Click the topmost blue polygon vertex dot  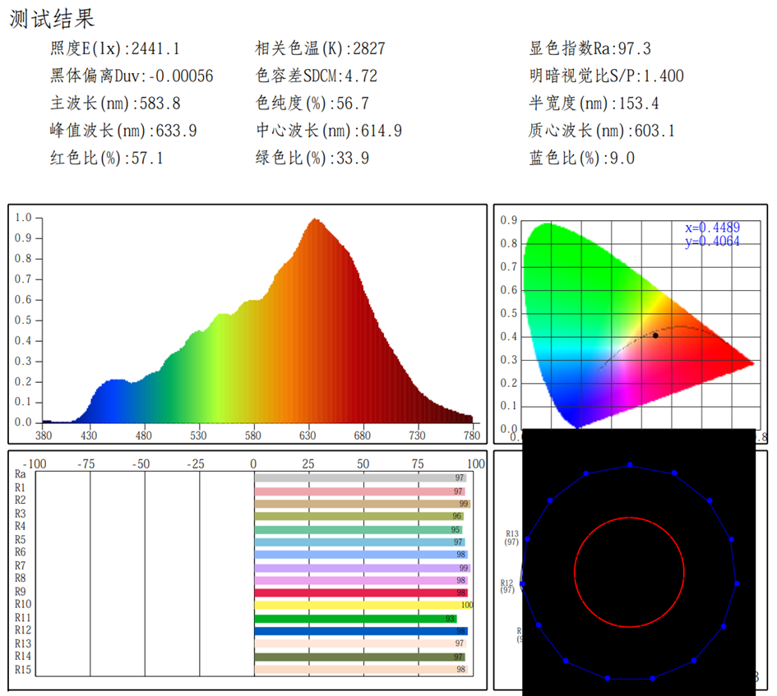point(630,464)
